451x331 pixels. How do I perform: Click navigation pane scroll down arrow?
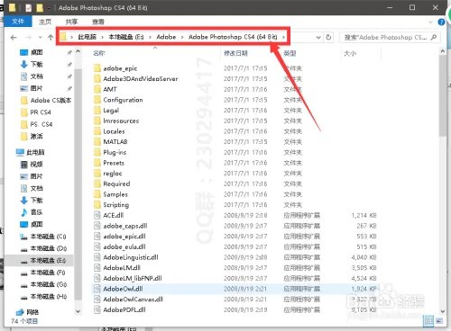pyautogui.click(x=78, y=311)
